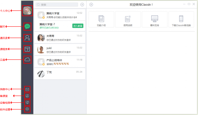198x115 pixels.
Task: Open the contacts list icon
Action: 27,38
